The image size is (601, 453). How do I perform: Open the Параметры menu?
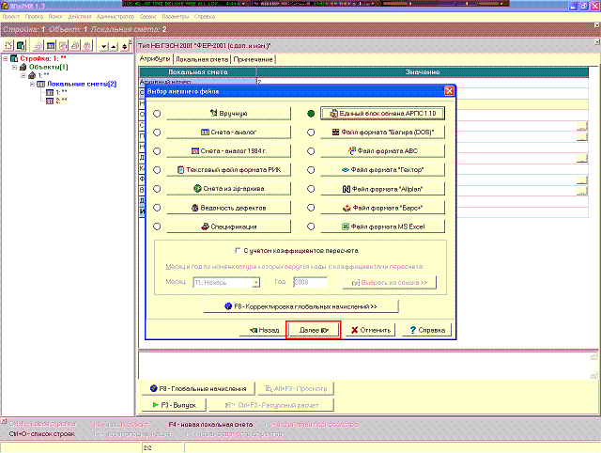(x=176, y=17)
